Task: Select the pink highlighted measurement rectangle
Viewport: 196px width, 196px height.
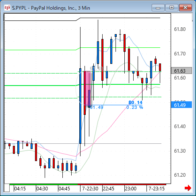Action: point(87,88)
